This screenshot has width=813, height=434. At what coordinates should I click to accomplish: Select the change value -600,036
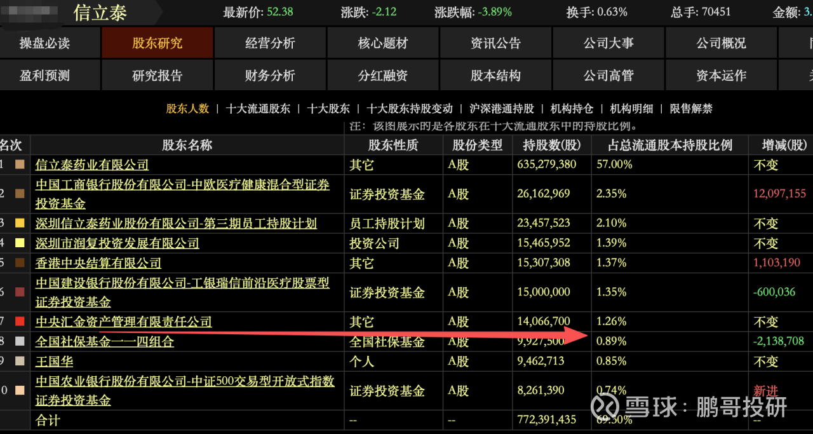(x=774, y=292)
